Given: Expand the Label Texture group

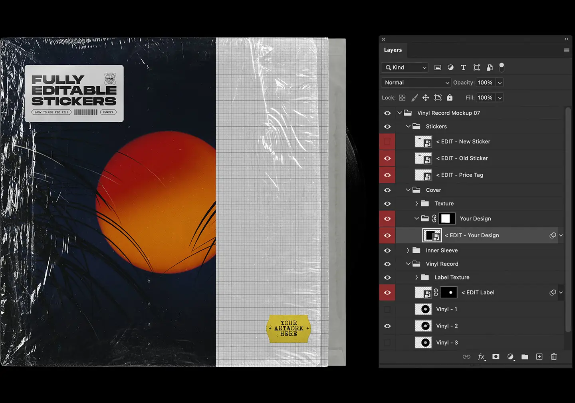Looking at the screenshot, I should [x=416, y=277].
